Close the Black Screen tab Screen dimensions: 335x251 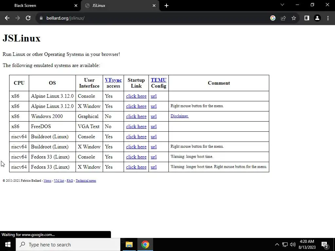(76, 6)
